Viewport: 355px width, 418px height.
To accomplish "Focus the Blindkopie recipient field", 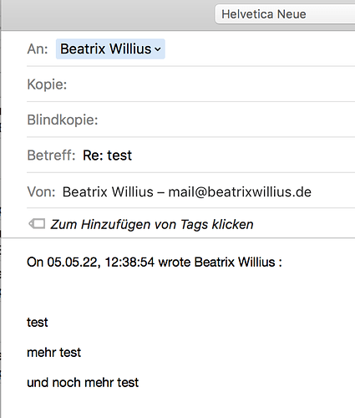I will pyautogui.click(x=227, y=120).
